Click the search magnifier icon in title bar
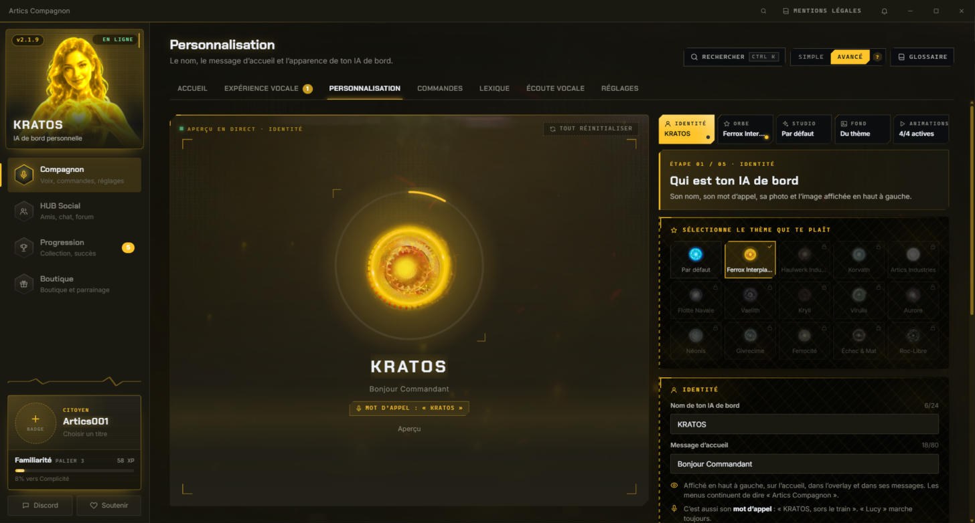 pyautogui.click(x=763, y=11)
